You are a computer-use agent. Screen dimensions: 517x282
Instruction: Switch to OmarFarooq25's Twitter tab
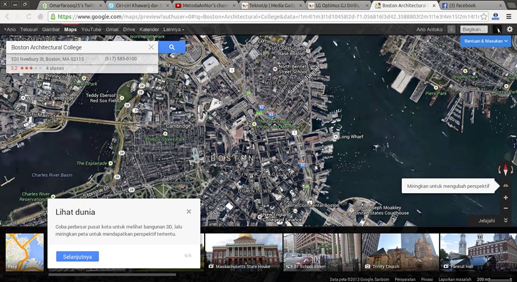[72, 5]
